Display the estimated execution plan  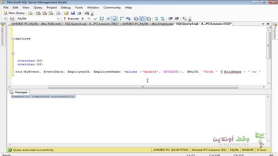(x=102, y=19)
